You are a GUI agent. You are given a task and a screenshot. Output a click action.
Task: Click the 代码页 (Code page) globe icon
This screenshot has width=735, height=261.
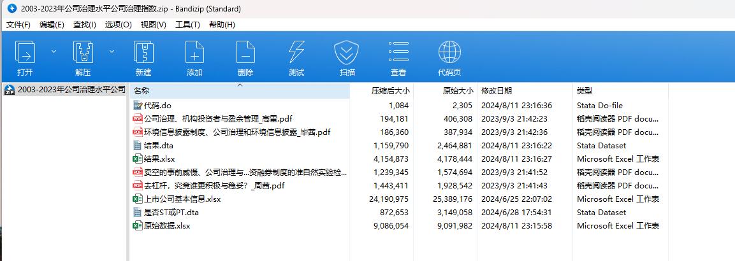coord(449,52)
